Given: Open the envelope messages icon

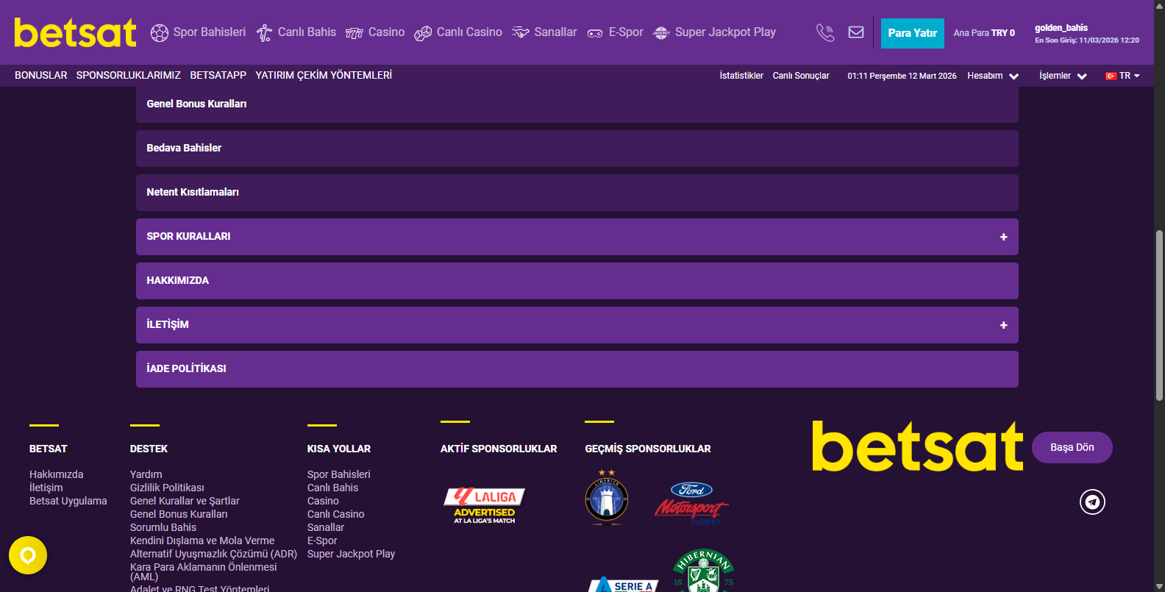Looking at the screenshot, I should coord(856,32).
